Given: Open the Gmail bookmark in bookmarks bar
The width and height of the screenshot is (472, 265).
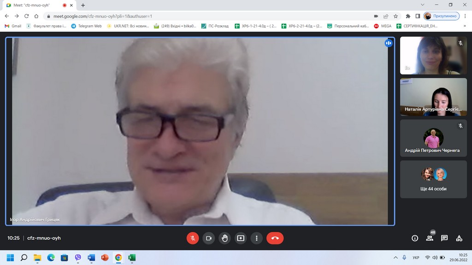Looking at the screenshot, I should click(x=13, y=26).
